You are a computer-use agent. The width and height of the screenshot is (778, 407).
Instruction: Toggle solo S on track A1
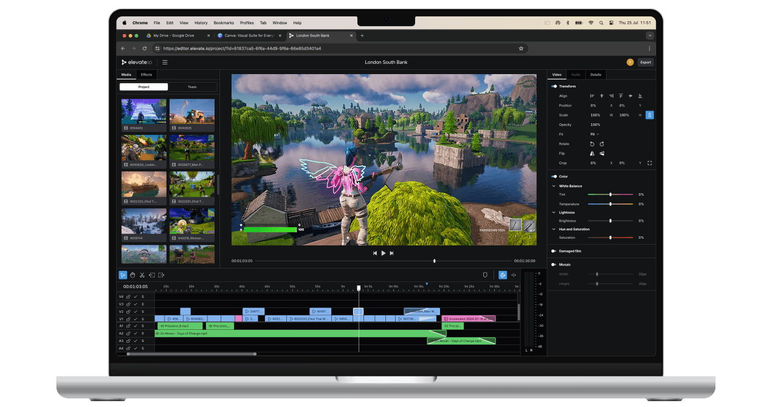click(143, 326)
